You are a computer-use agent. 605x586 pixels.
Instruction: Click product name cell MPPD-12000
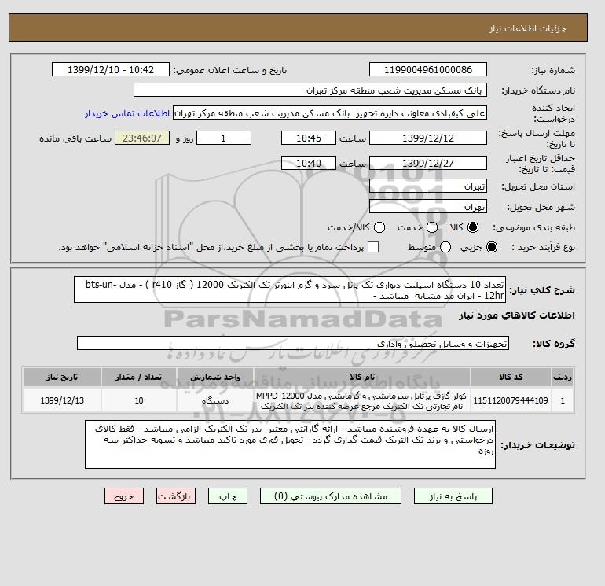[362, 400]
